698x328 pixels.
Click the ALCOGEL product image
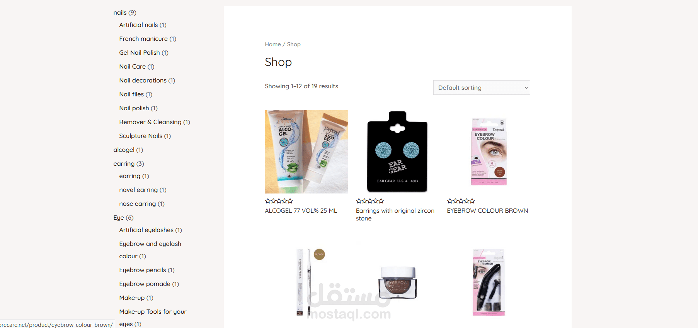click(x=306, y=152)
